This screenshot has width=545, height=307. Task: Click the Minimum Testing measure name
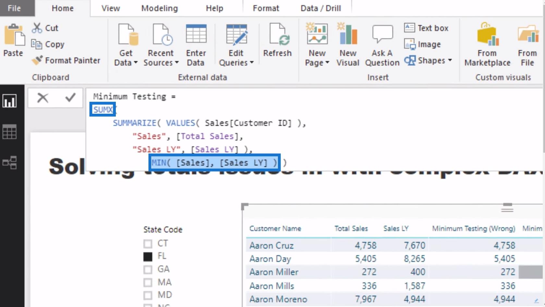pyautogui.click(x=130, y=96)
